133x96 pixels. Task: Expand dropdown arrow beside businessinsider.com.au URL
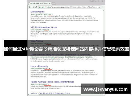(x=94, y=57)
